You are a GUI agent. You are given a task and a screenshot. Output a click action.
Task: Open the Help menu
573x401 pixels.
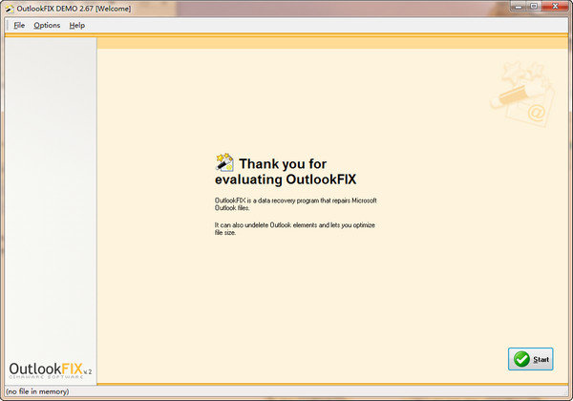tap(77, 25)
